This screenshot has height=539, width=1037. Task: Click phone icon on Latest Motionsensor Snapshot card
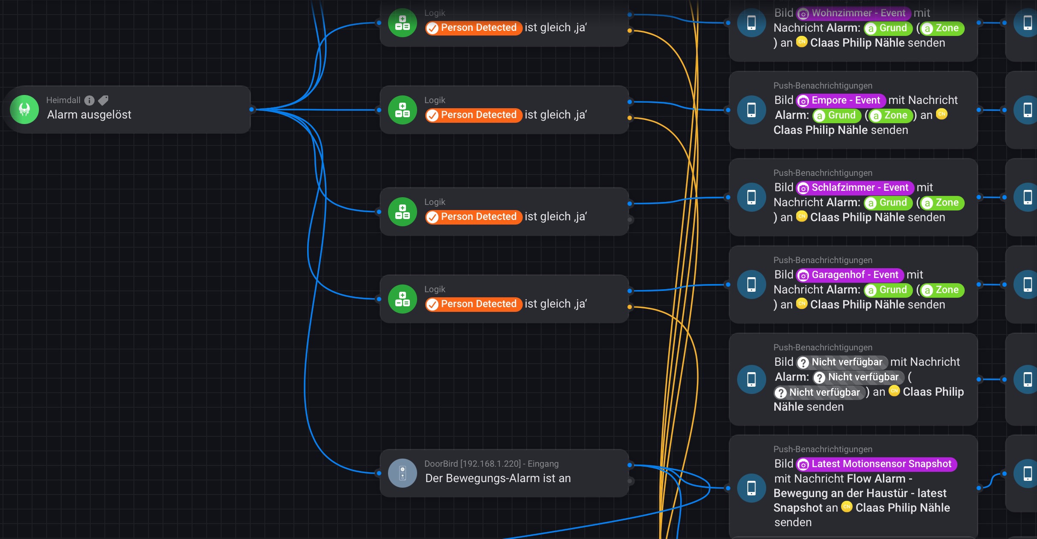pyautogui.click(x=751, y=488)
